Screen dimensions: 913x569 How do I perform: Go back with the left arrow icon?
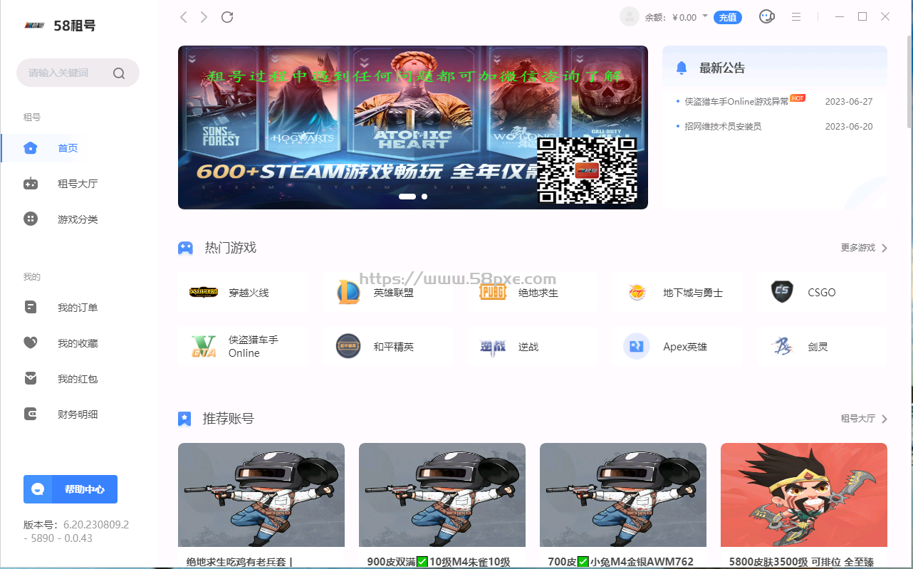[x=183, y=17]
